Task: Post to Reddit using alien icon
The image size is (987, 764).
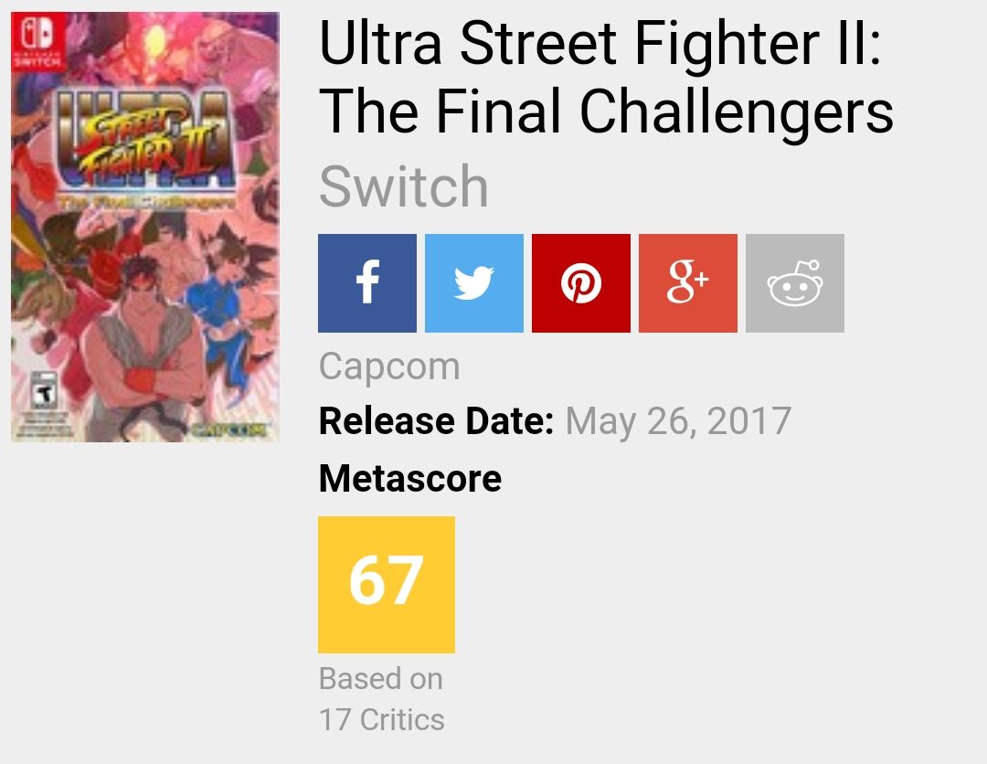Action: point(794,283)
